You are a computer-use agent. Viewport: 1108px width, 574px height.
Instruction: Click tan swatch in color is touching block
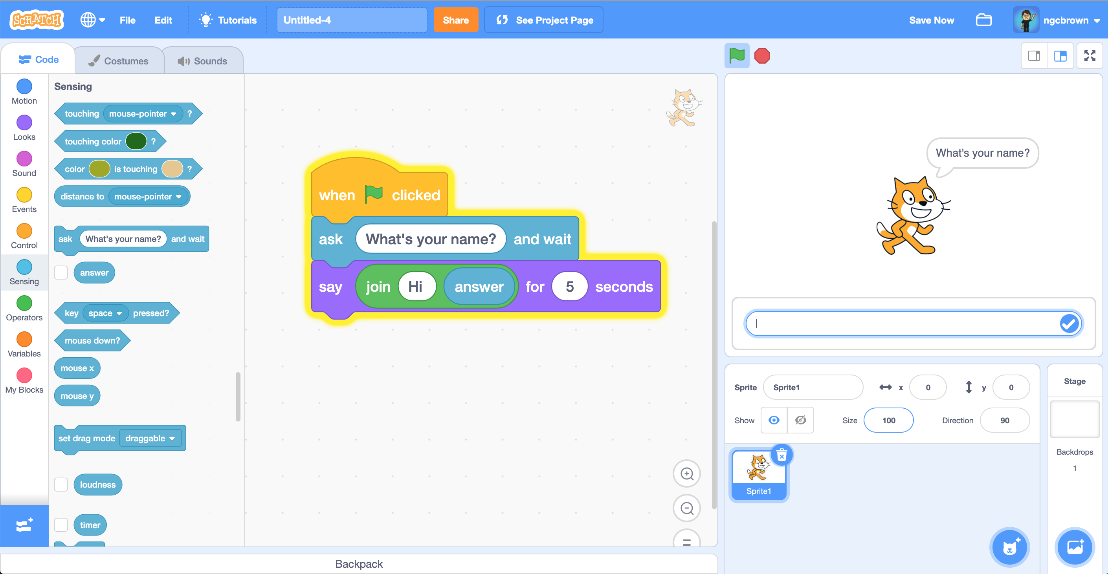coord(172,169)
